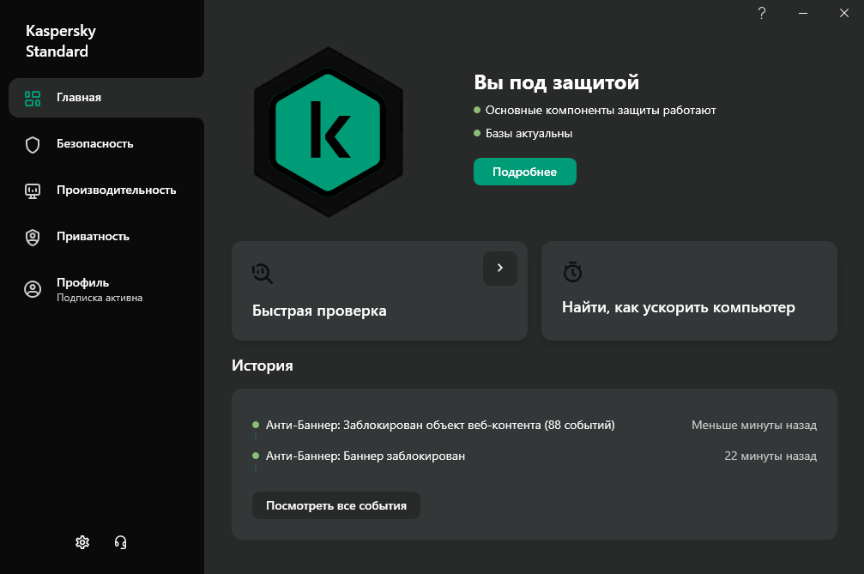Image resolution: width=864 pixels, height=574 pixels.
Task: Click the Kaspersky Standard product title
Action: tap(61, 41)
